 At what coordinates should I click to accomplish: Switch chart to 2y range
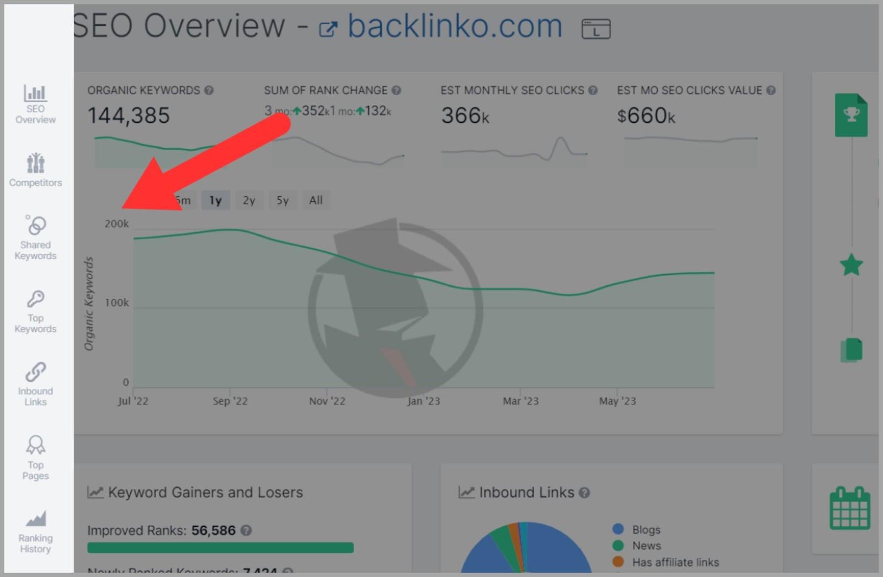tap(249, 200)
